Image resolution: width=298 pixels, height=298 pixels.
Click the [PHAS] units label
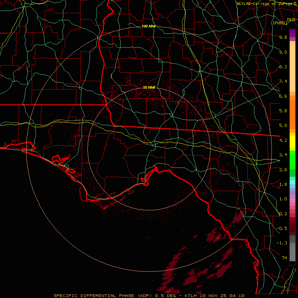point(280,23)
